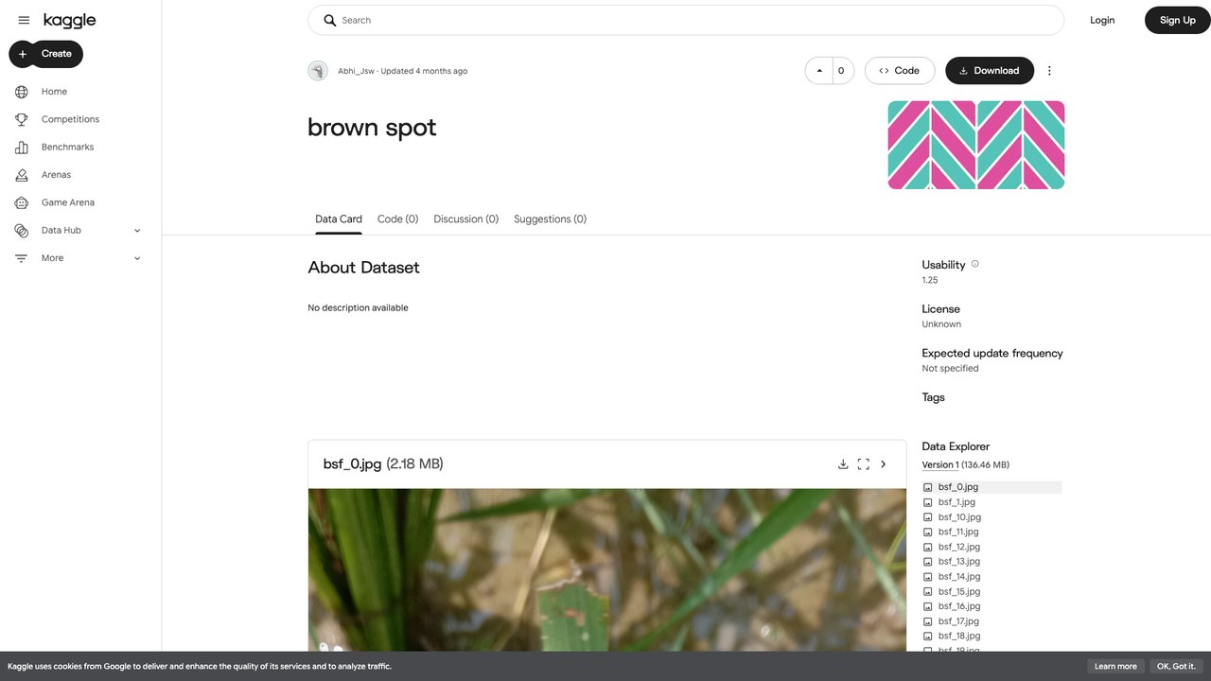This screenshot has width=1211, height=681.
Task: Click the Home globe icon
Action: click(x=22, y=92)
